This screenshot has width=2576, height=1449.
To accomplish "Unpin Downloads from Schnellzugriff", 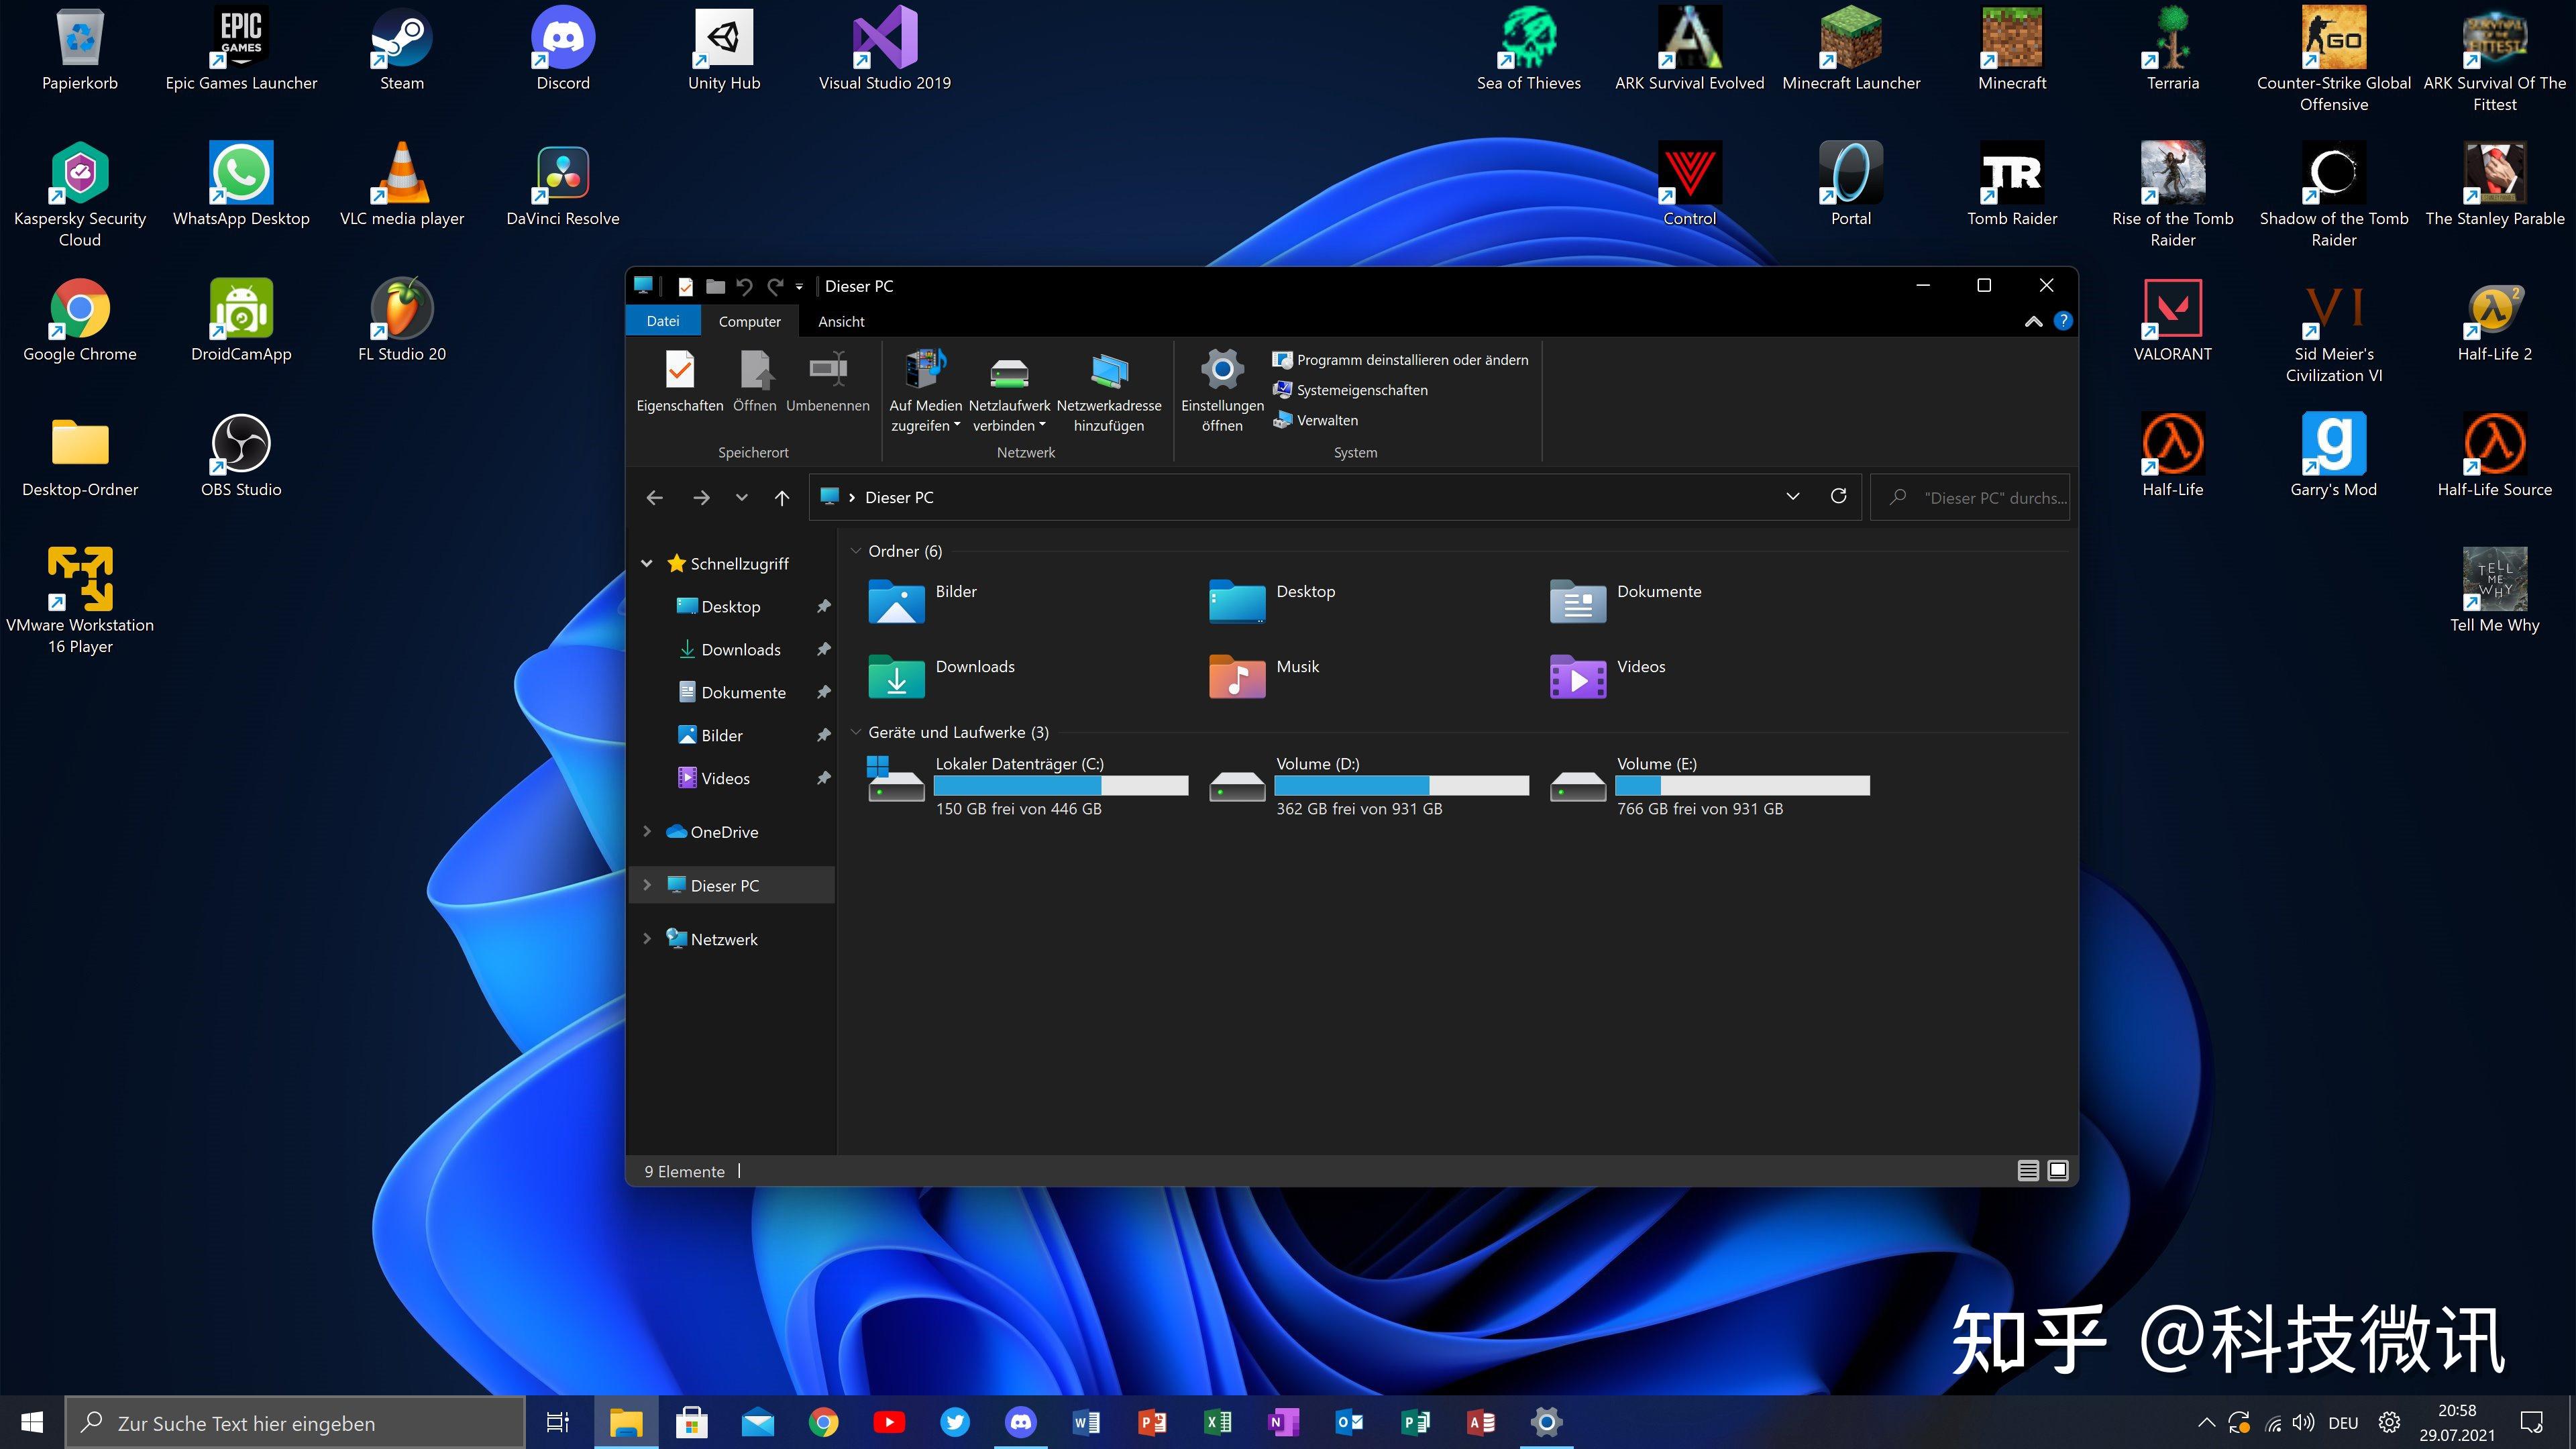I will [x=823, y=649].
